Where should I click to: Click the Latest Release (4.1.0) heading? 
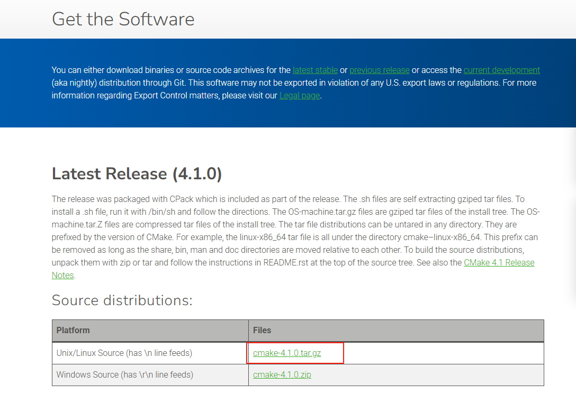click(137, 173)
